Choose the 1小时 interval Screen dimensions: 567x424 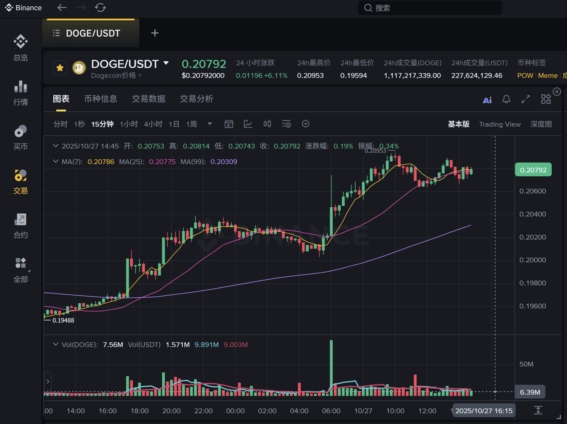[129, 124]
